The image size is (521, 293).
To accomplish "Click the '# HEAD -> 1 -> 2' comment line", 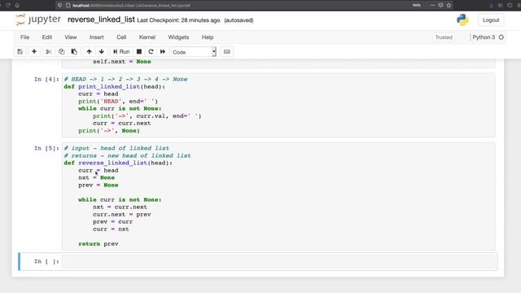I will pos(125,79).
